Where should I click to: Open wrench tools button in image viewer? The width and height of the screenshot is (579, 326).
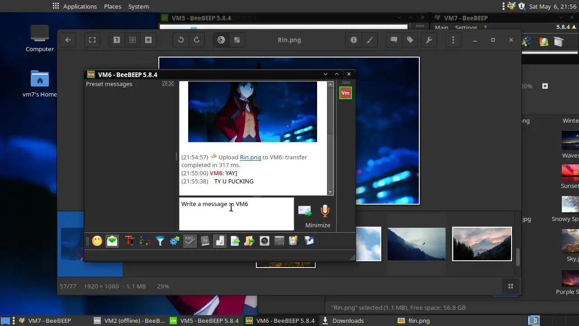pos(429,40)
